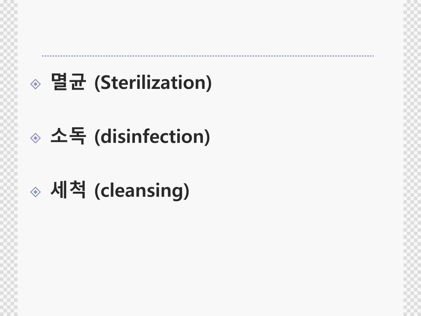Image resolution: width=421 pixels, height=316 pixels.
Task: Select the word Sterilization in parentheses
Action: coord(153,82)
